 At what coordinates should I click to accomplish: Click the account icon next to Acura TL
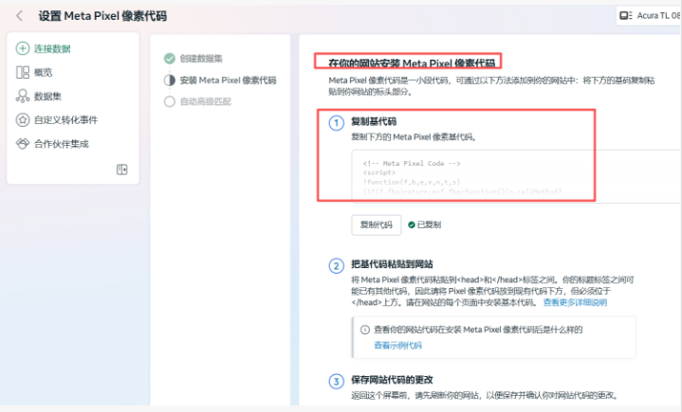tap(626, 16)
